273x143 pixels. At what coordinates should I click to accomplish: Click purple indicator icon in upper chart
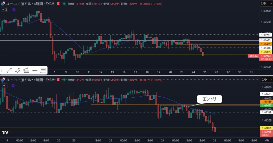pyautogui.click(x=14, y=10)
